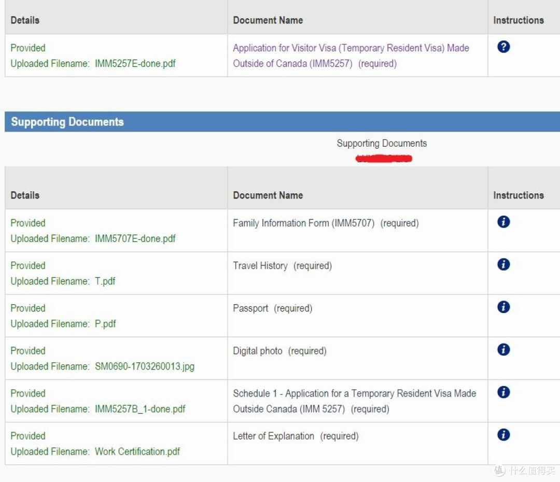Click uploaded filename T.pdf
This screenshot has width=560, height=482.
pyautogui.click(x=105, y=281)
